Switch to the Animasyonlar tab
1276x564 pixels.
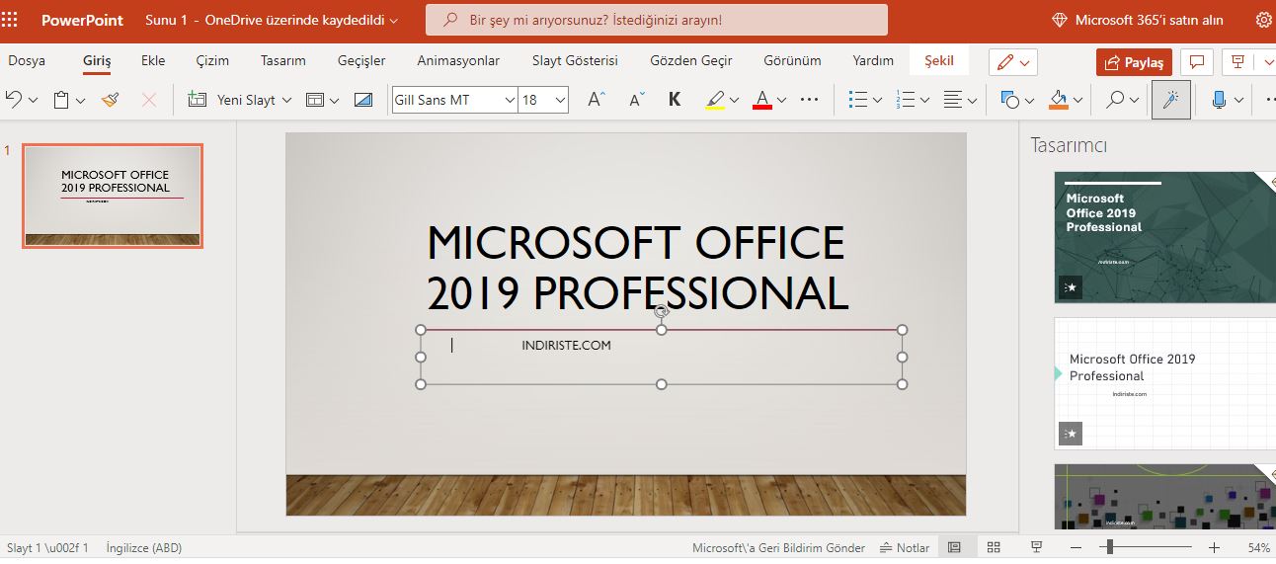tap(458, 60)
